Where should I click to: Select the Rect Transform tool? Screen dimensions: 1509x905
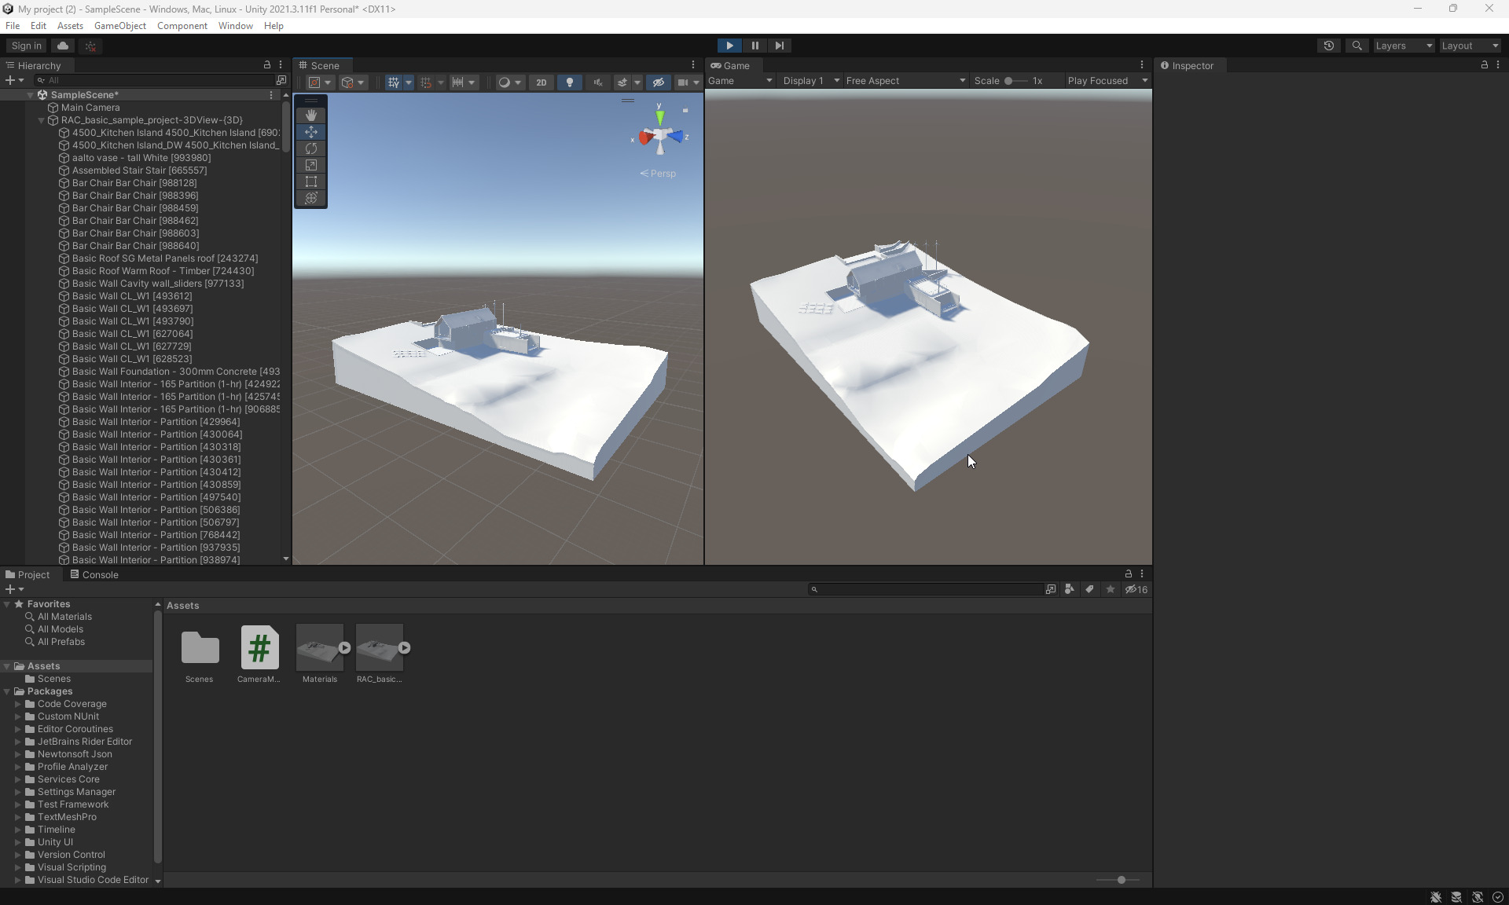tap(310, 181)
